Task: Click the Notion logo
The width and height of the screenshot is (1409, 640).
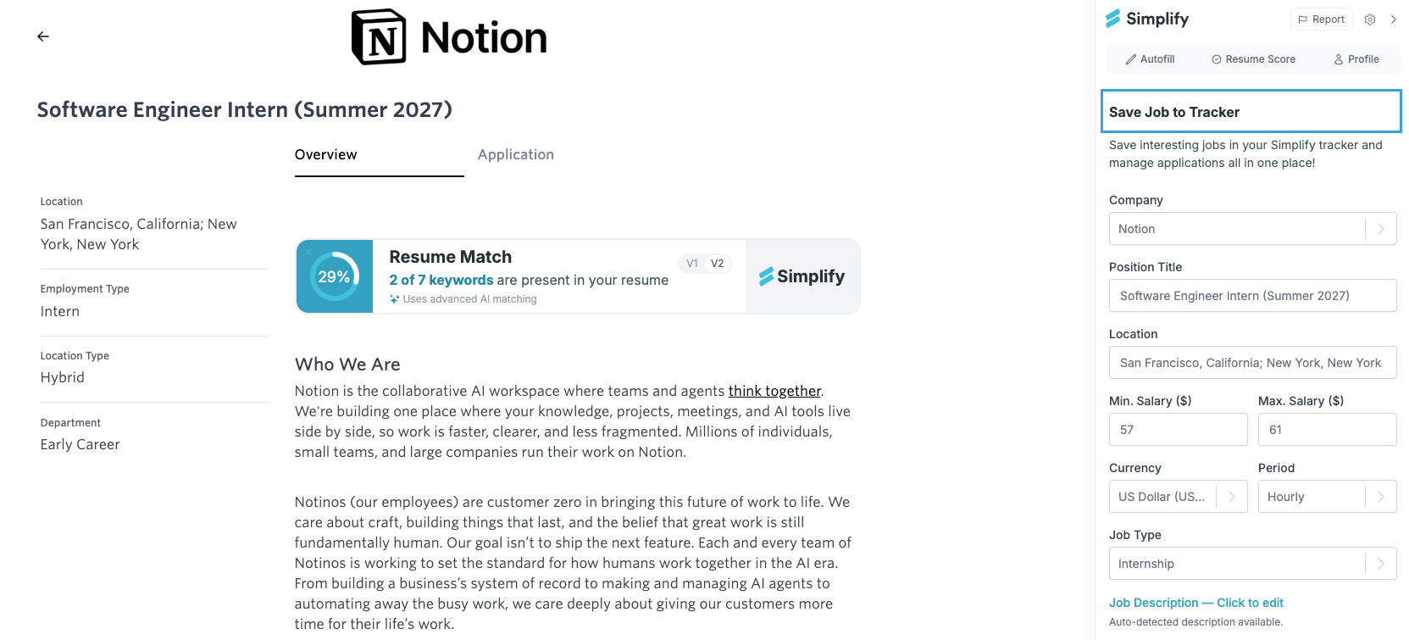Action: [449, 37]
